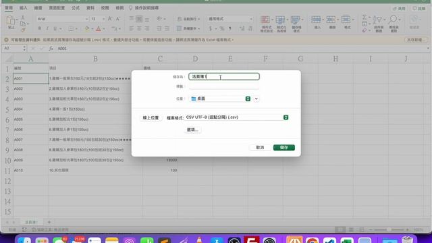Click the Find and Select magnifier icon
Image resolution: width=432 pixels, height=243 pixels.
[x=393, y=20]
